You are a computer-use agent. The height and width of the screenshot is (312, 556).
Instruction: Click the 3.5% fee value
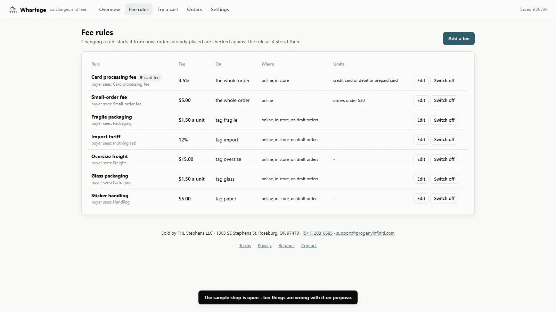[x=184, y=80]
